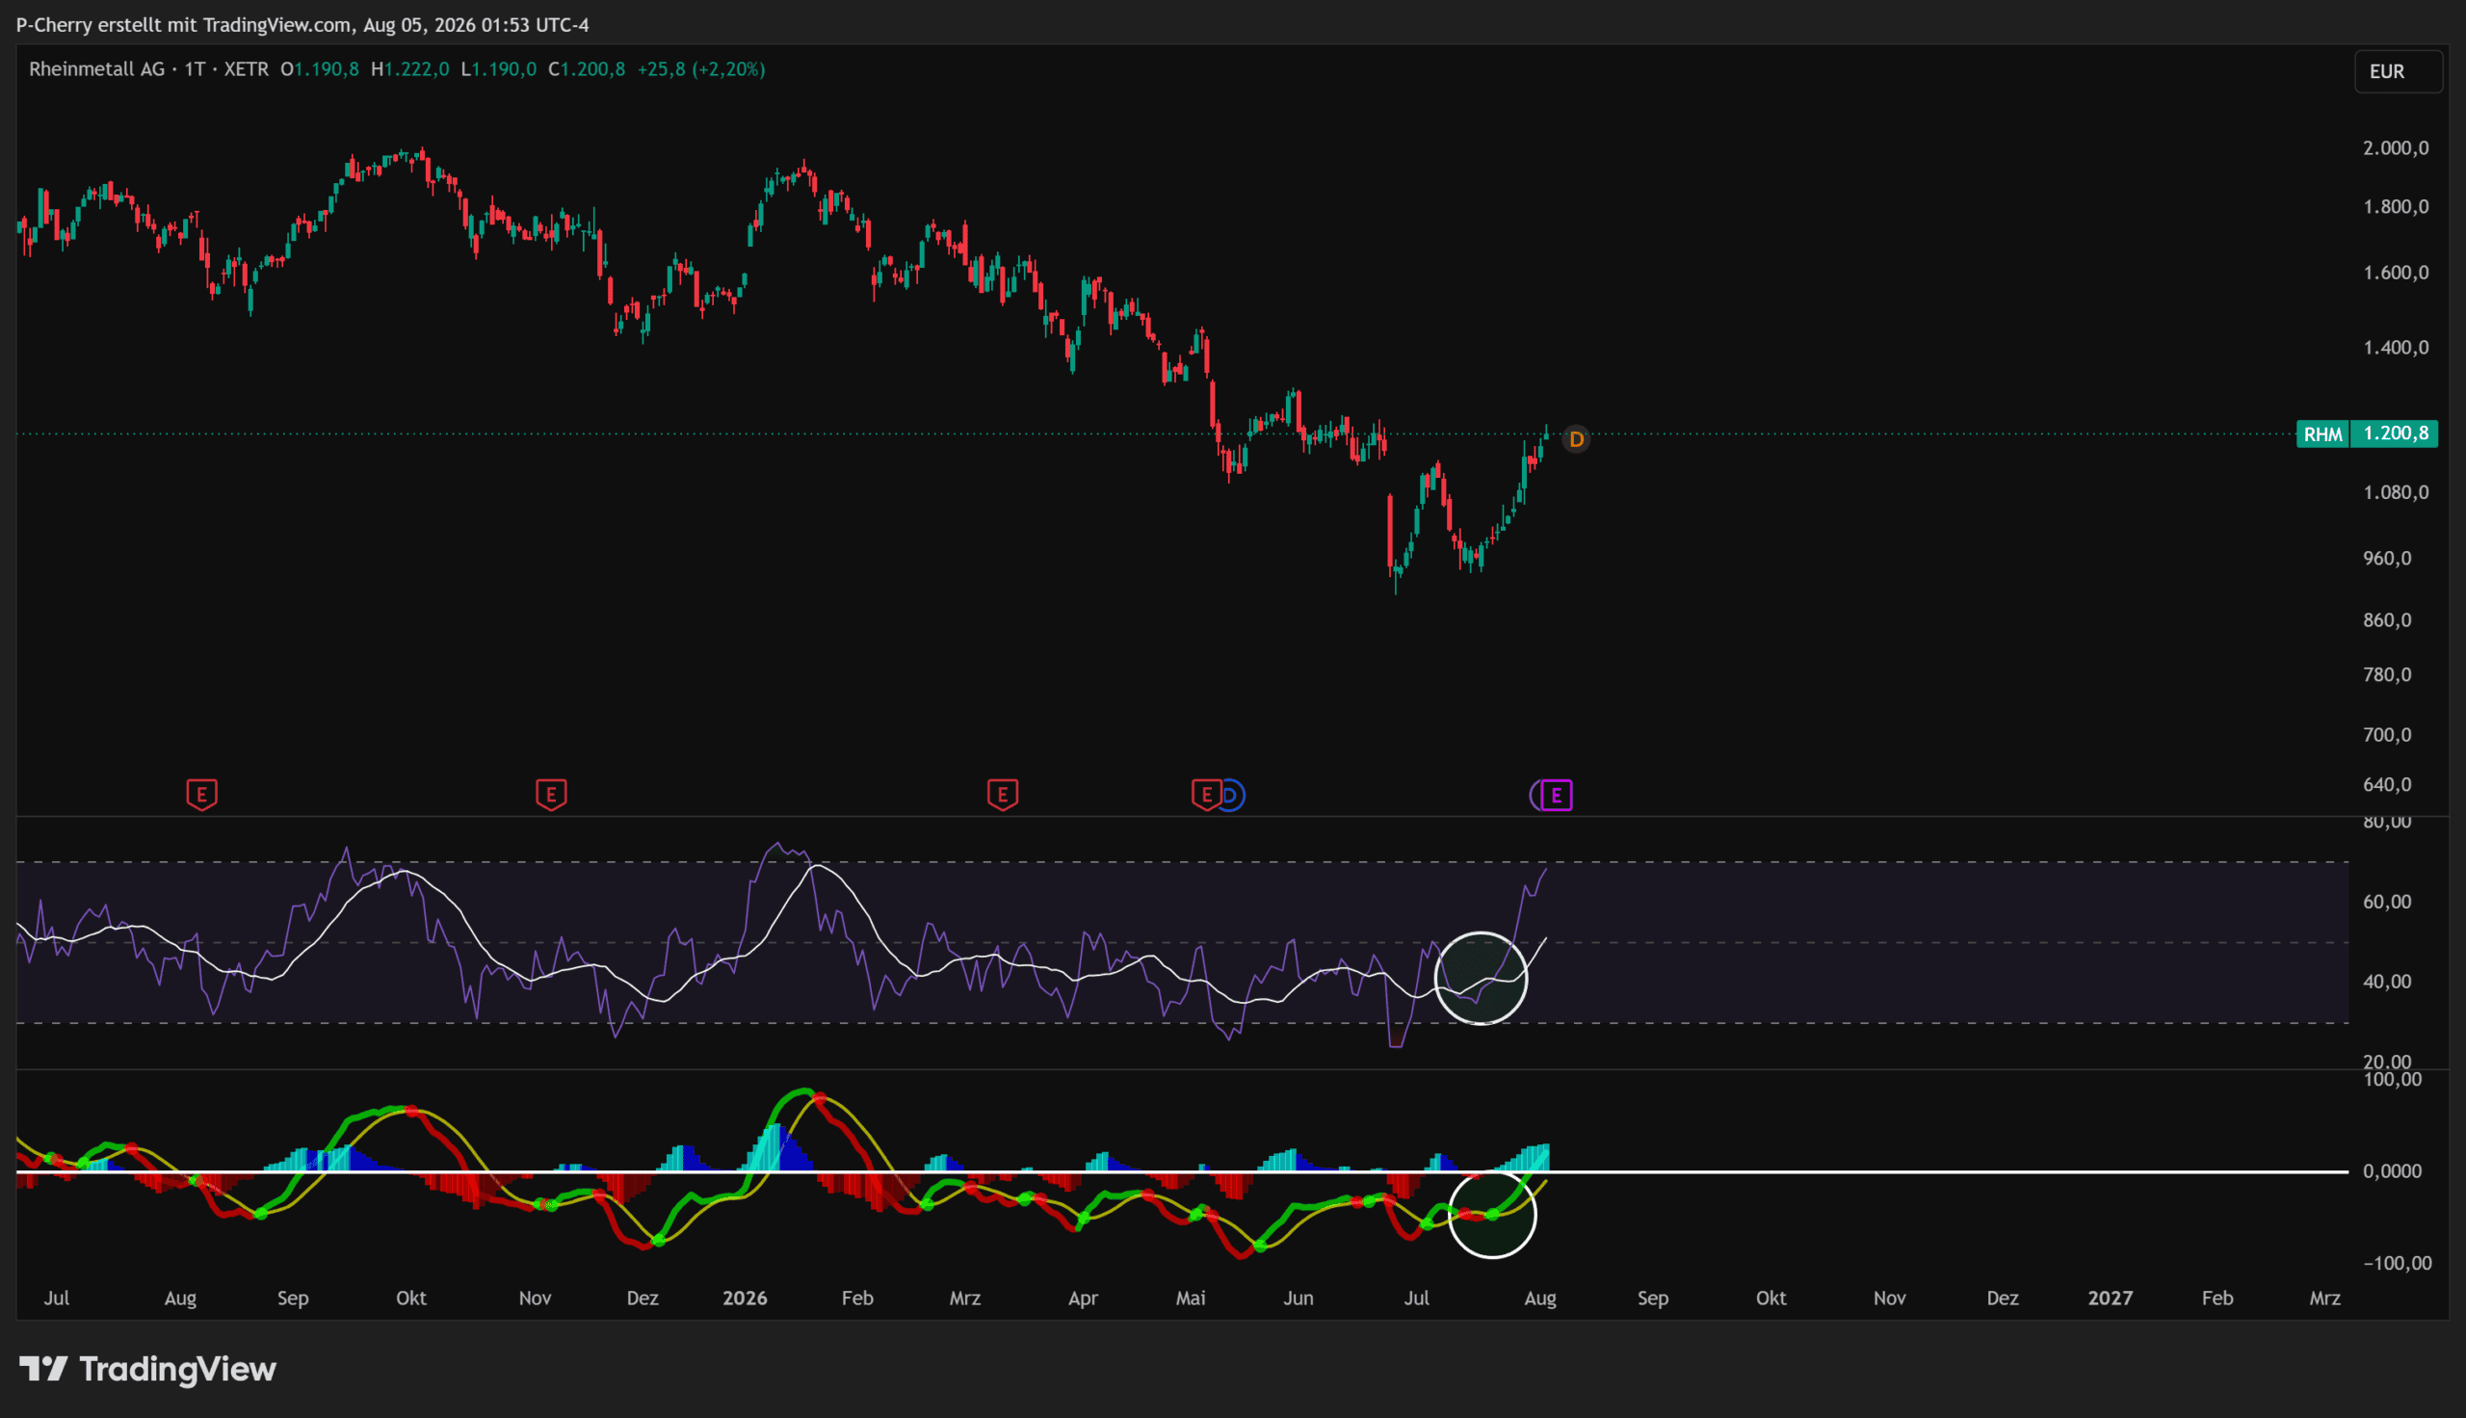Click the 2.000,0 price axis label
This screenshot has height=1418, width=2466.
click(x=2396, y=148)
